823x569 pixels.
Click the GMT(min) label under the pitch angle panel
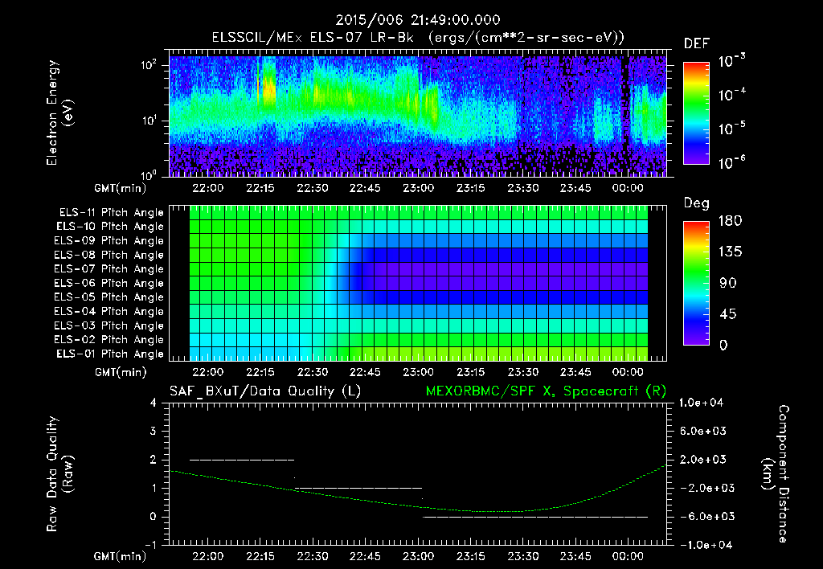[x=121, y=373]
